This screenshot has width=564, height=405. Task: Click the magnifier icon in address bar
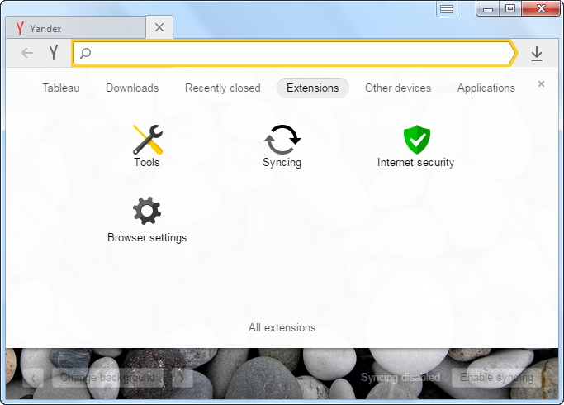(x=85, y=53)
